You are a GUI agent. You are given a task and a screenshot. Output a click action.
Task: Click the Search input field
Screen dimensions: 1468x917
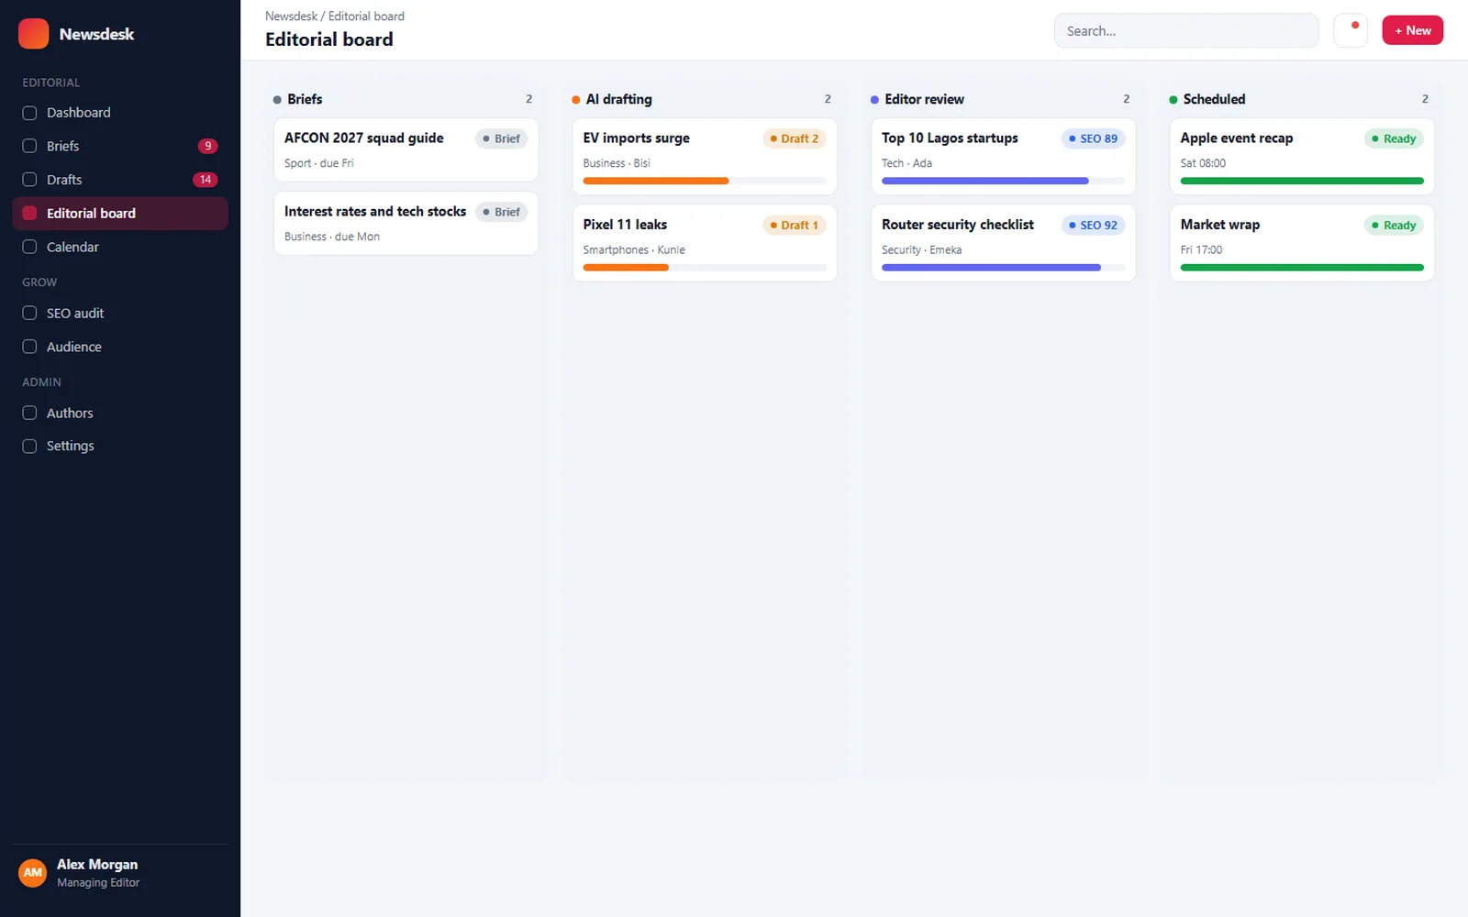pyautogui.click(x=1186, y=30)
